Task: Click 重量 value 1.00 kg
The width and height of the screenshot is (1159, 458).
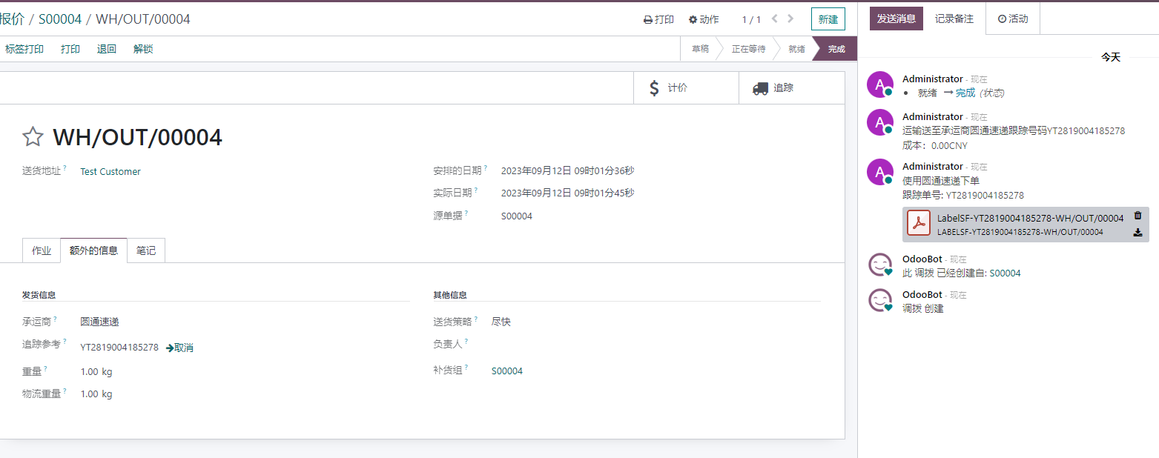Action: [96, 372]
